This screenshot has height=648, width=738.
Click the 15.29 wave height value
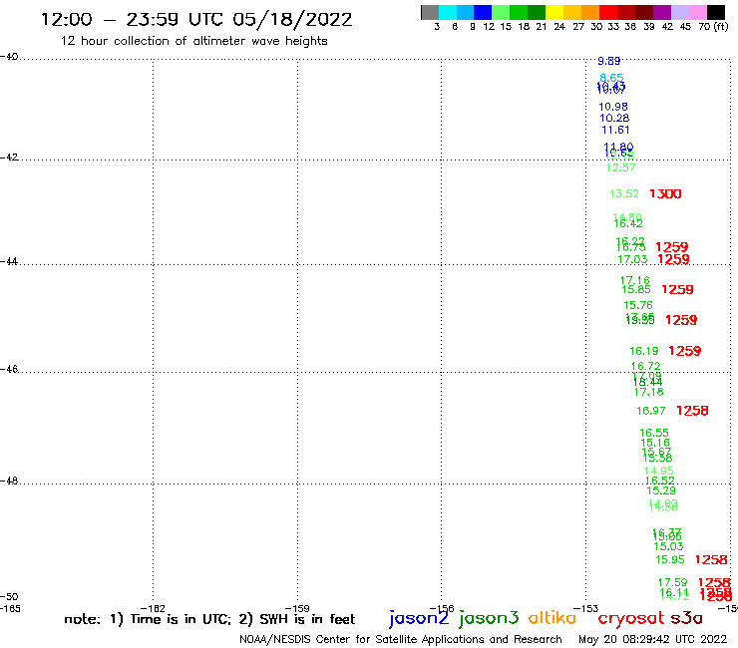pyautogui.click(x=661, y=490)
